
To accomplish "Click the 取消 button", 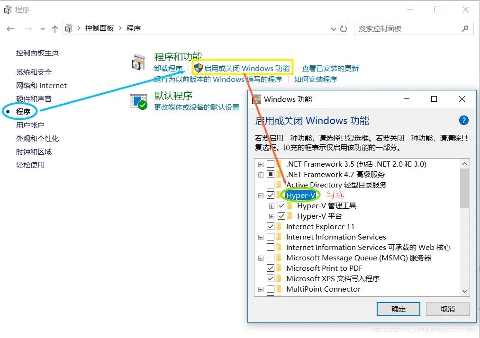I will (x=448, y=309).
